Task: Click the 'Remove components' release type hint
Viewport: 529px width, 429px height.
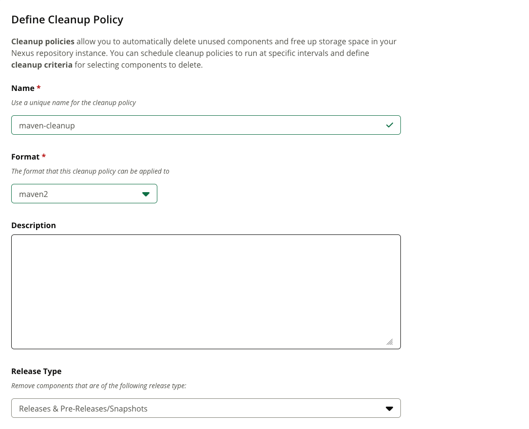Action: coord(99,386)
